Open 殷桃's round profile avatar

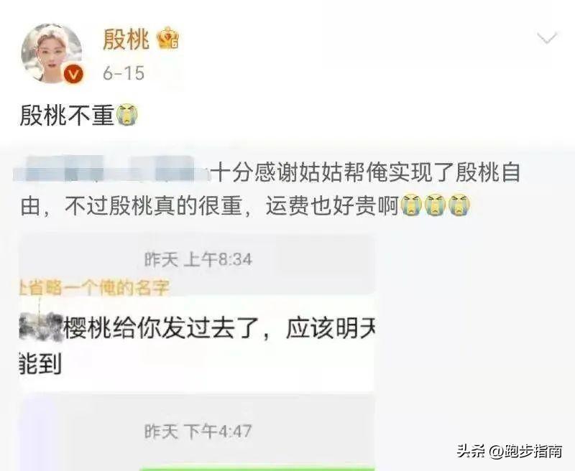52,53
